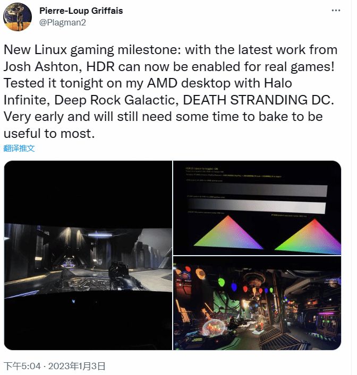This screenshot has height=375, width=357.
Task: Click the 2023年1月3日 date
Action: tap(76, 366)
